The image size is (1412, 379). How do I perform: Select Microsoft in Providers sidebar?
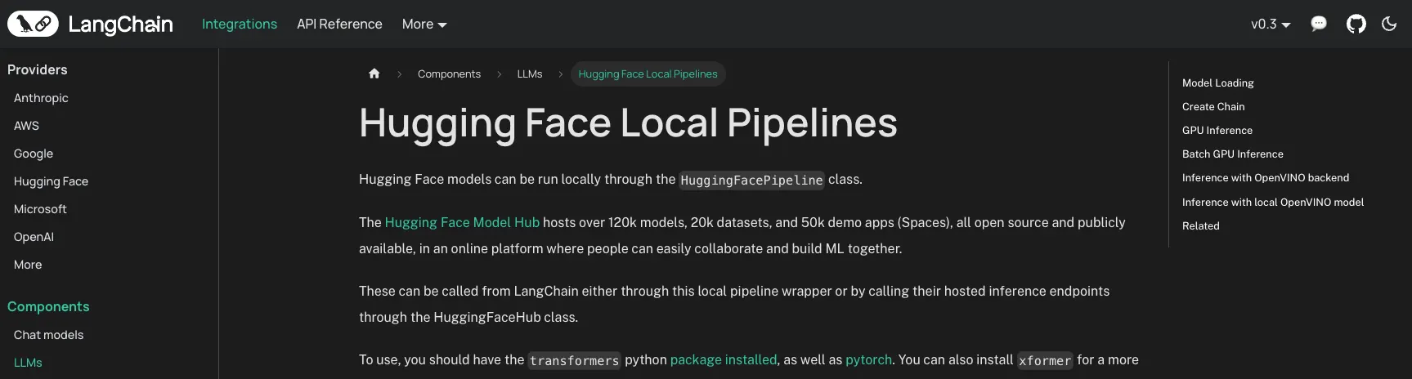point(40,209)
